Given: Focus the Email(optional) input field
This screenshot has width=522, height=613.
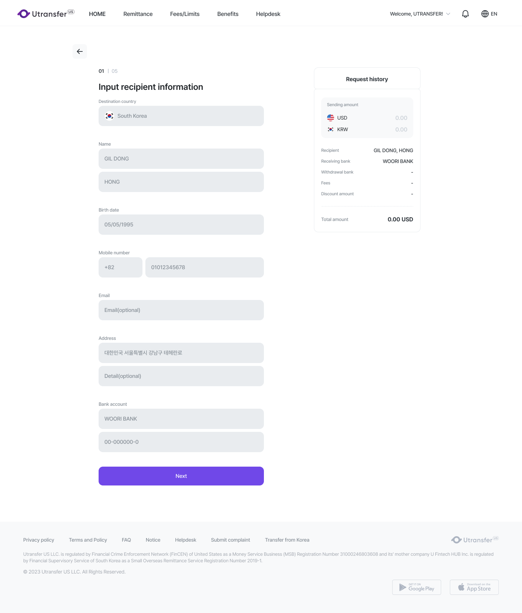Looking at the screenshot, I should (181, 310).
